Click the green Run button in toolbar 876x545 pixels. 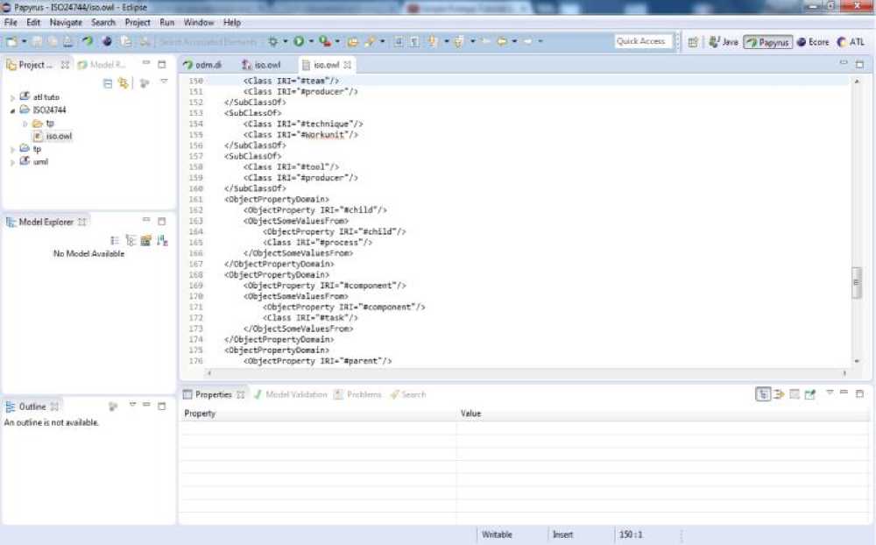[x=299, y=41]
